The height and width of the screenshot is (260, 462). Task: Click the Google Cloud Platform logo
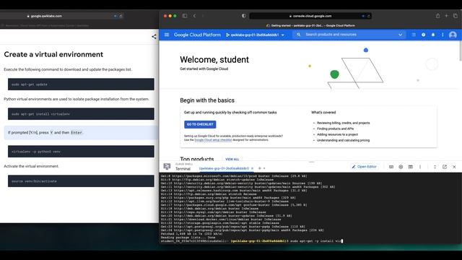(x=197, y=35)
